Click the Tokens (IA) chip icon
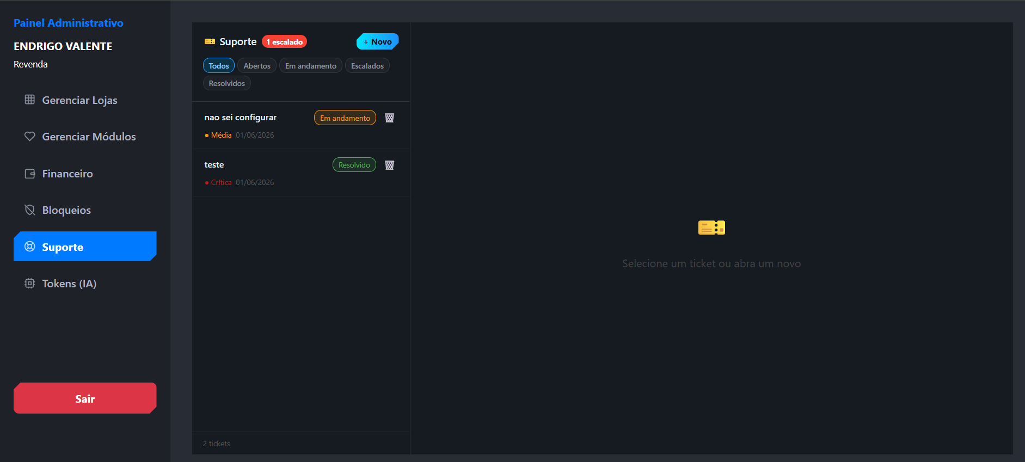This screenshot has height=462, width=1025. tap(30, 284)
